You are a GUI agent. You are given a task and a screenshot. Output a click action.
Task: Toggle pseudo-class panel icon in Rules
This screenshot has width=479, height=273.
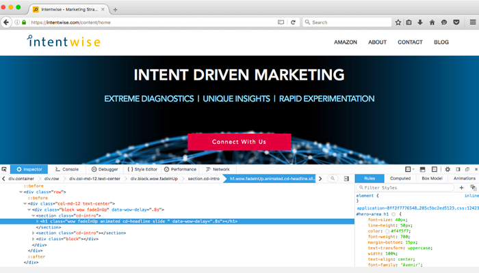(x=474, y=188)
